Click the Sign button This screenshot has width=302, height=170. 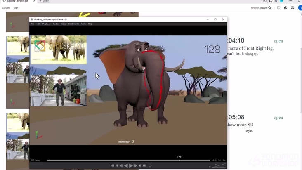click(16, 8)
